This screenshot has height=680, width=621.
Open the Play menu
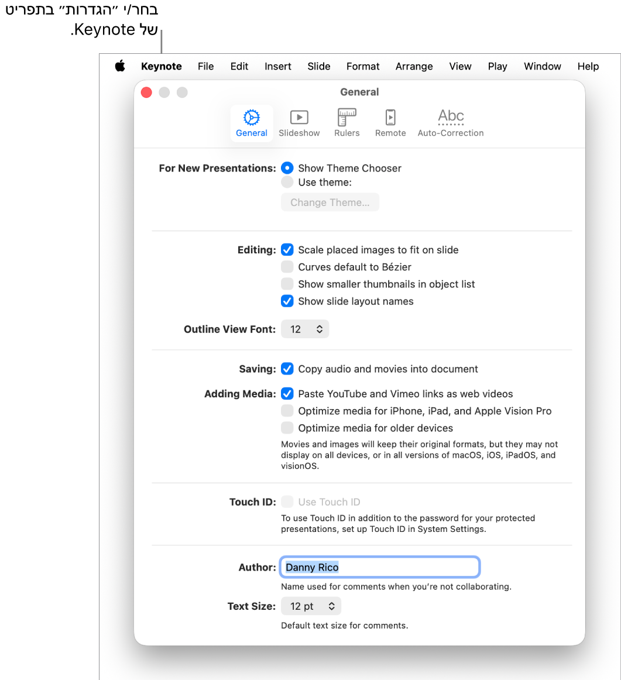(x=498, y=66)
